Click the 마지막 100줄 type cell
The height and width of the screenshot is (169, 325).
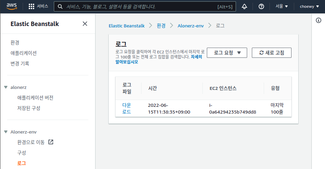coord(277,108)
